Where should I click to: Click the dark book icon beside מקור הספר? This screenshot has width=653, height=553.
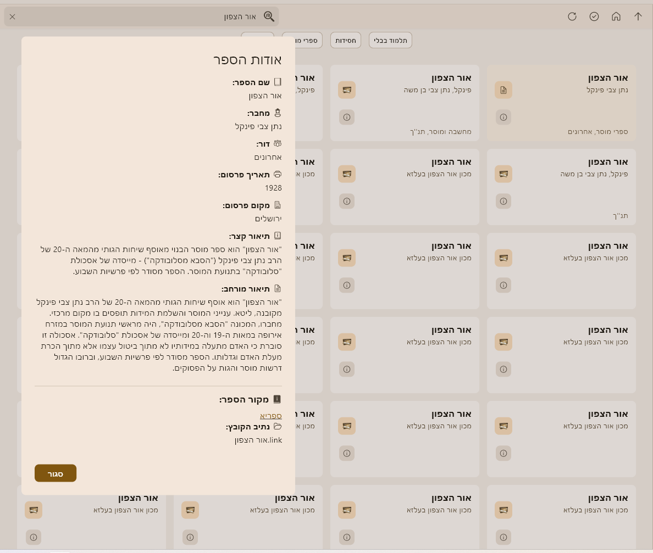click(x=277, y=399)
